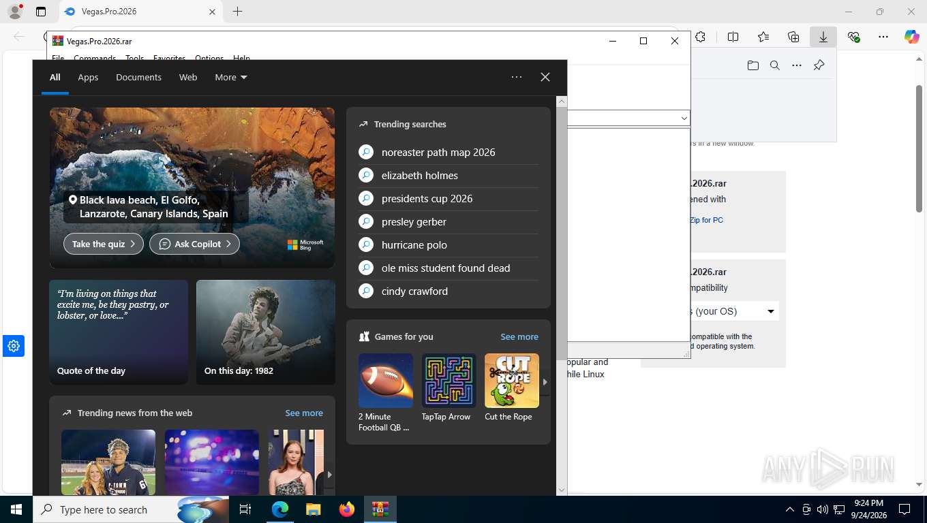Open WinRAR address bar dropdown

click(684, 118)
